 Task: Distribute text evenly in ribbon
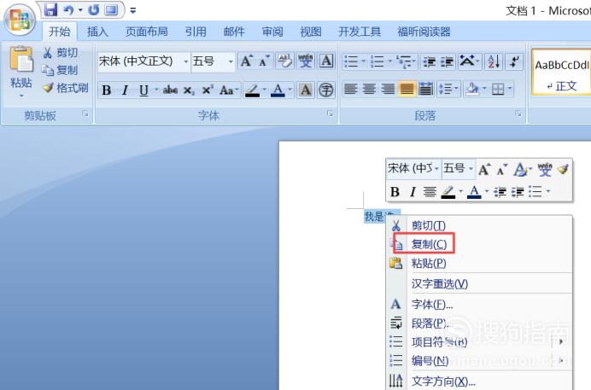coord(426,90)
